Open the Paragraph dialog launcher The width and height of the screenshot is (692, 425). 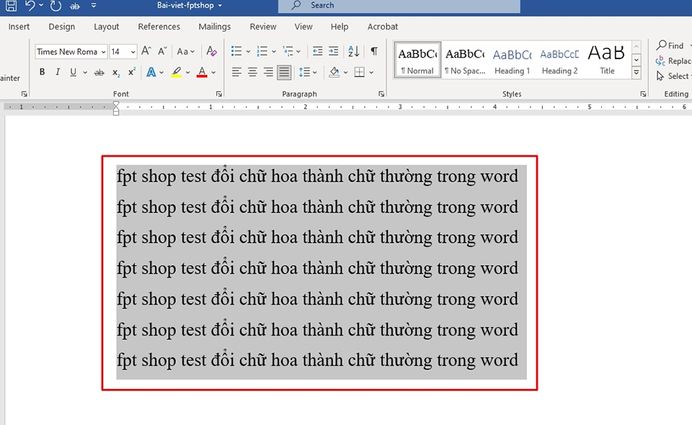pyautogui.click(x=381, y=94)
